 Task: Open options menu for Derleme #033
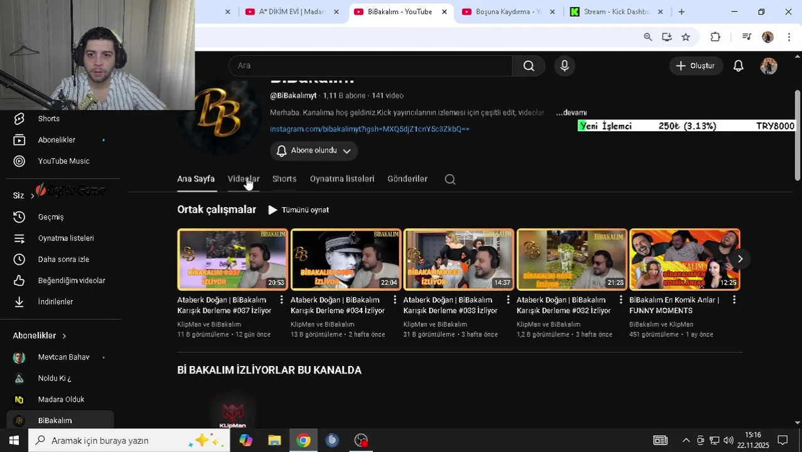point(508,300)
